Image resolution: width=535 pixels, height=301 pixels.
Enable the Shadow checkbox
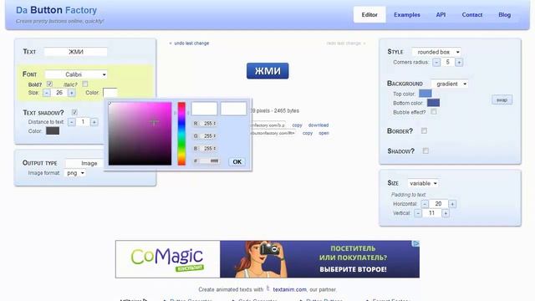coord(425,150)
